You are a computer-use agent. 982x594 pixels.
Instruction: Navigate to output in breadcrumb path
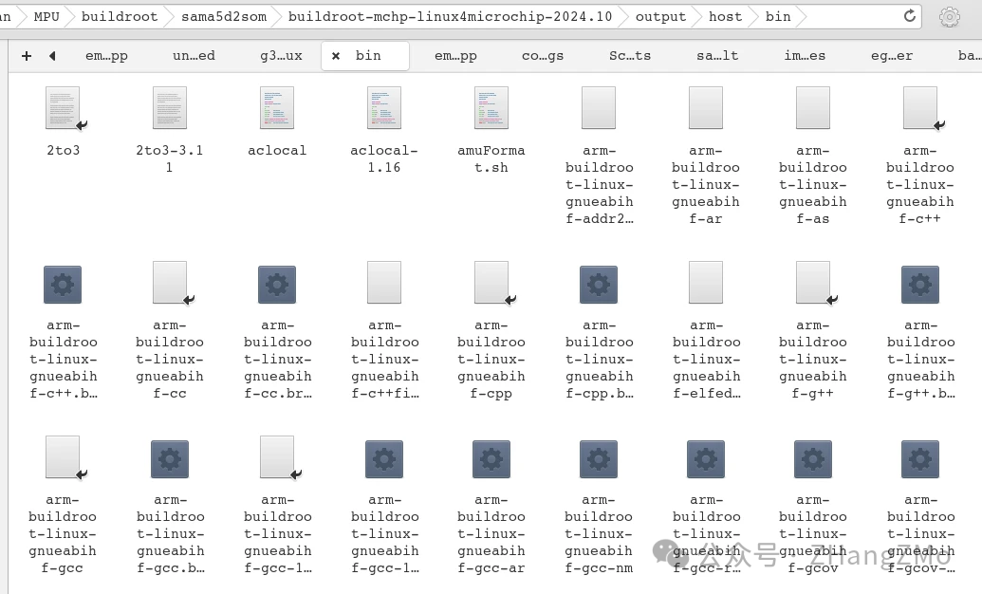click(x=660, y=17)
